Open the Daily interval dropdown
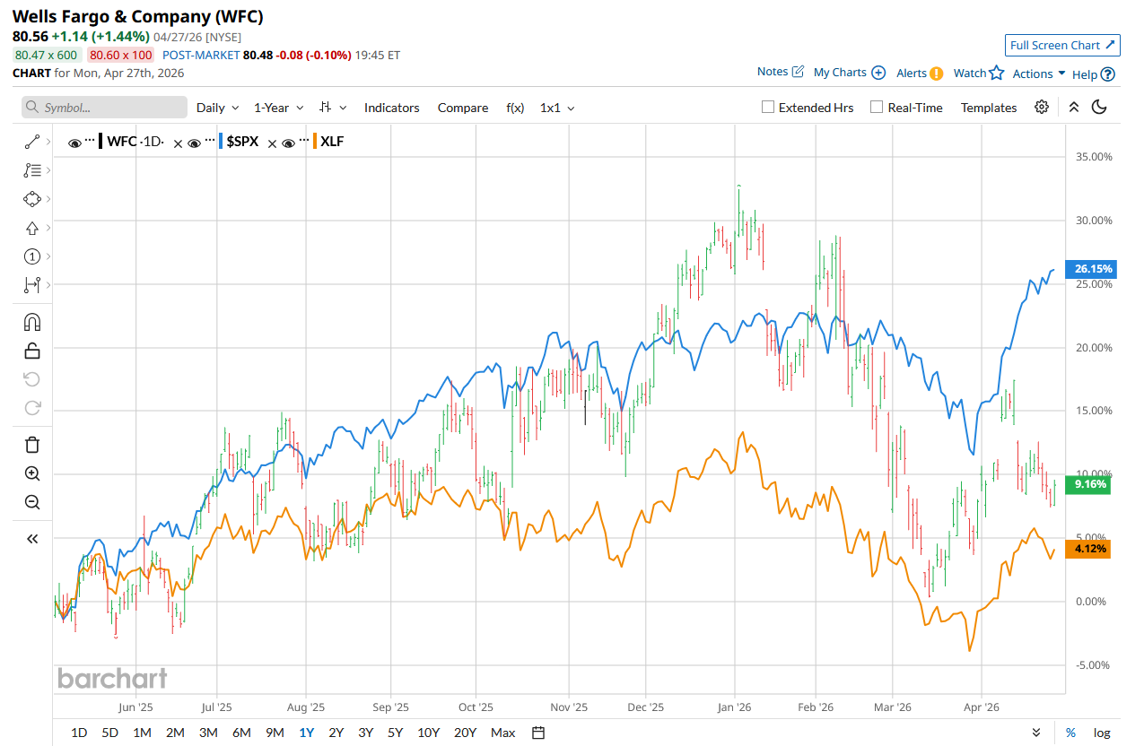The width and height of the screenshot is (1144, 746). pos(217,108)
